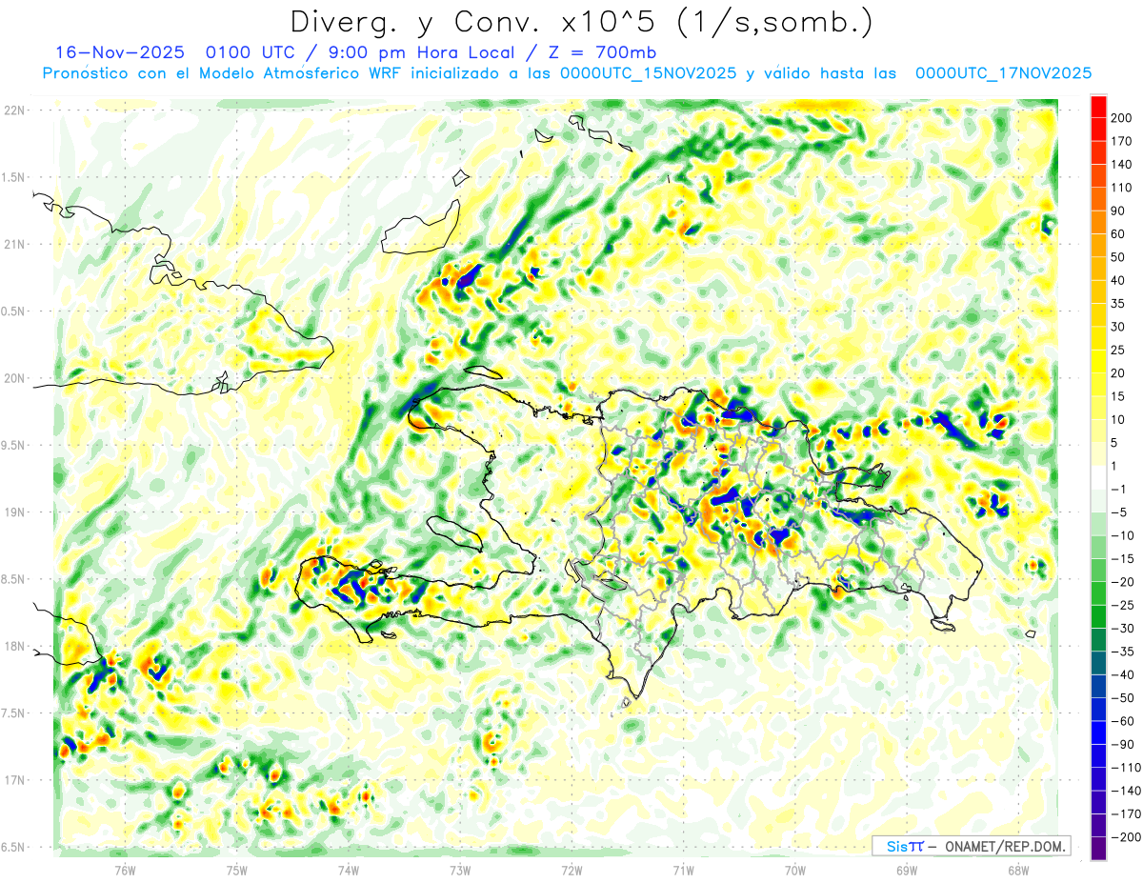This screenshot has width=1143, height=883.
Task: Click the '-200' colorbar value
Action: 1125,837
